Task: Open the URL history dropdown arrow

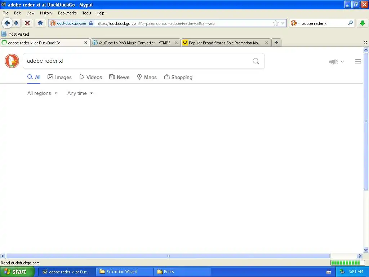Action: pyautogui.click(x=283, y=23)
